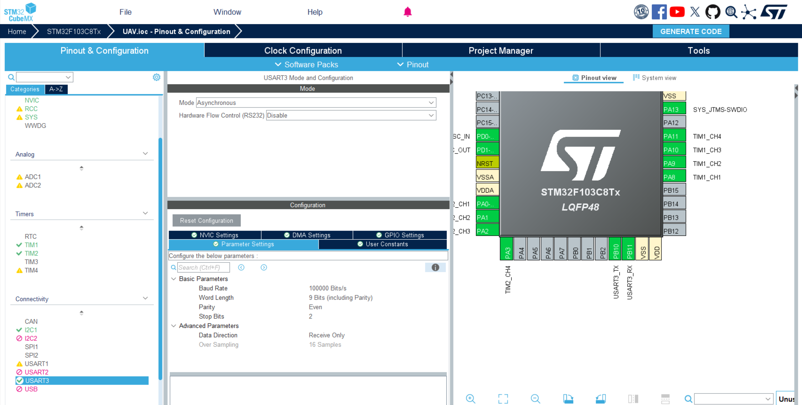802x405 pixels.
Task: Switch to System view
Action: [654, 78]
